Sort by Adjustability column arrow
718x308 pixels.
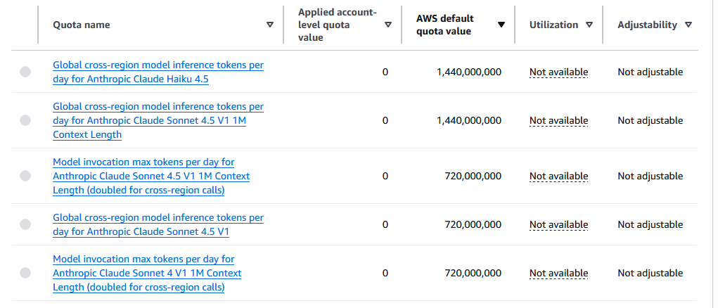[x=688, y=25]
